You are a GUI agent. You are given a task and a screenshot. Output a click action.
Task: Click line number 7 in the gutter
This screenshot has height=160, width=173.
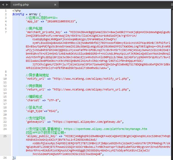6,32
